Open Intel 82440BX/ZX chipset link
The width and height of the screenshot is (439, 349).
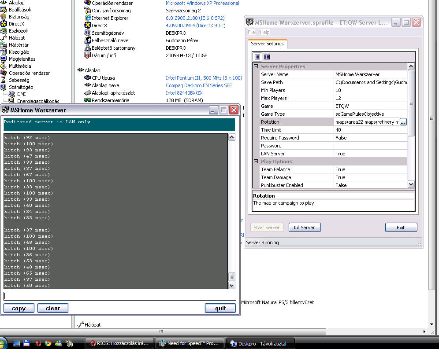184,93
